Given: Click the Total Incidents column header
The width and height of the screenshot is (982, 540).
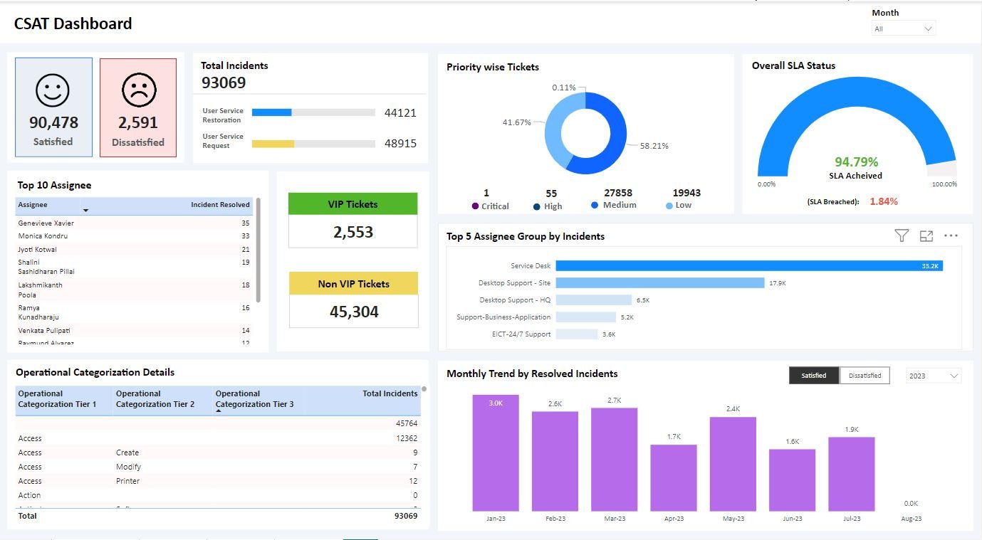Looking at the screenshot, I should (390, 393).
